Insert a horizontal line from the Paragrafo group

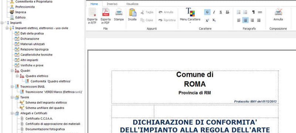(x=260, y=12)
